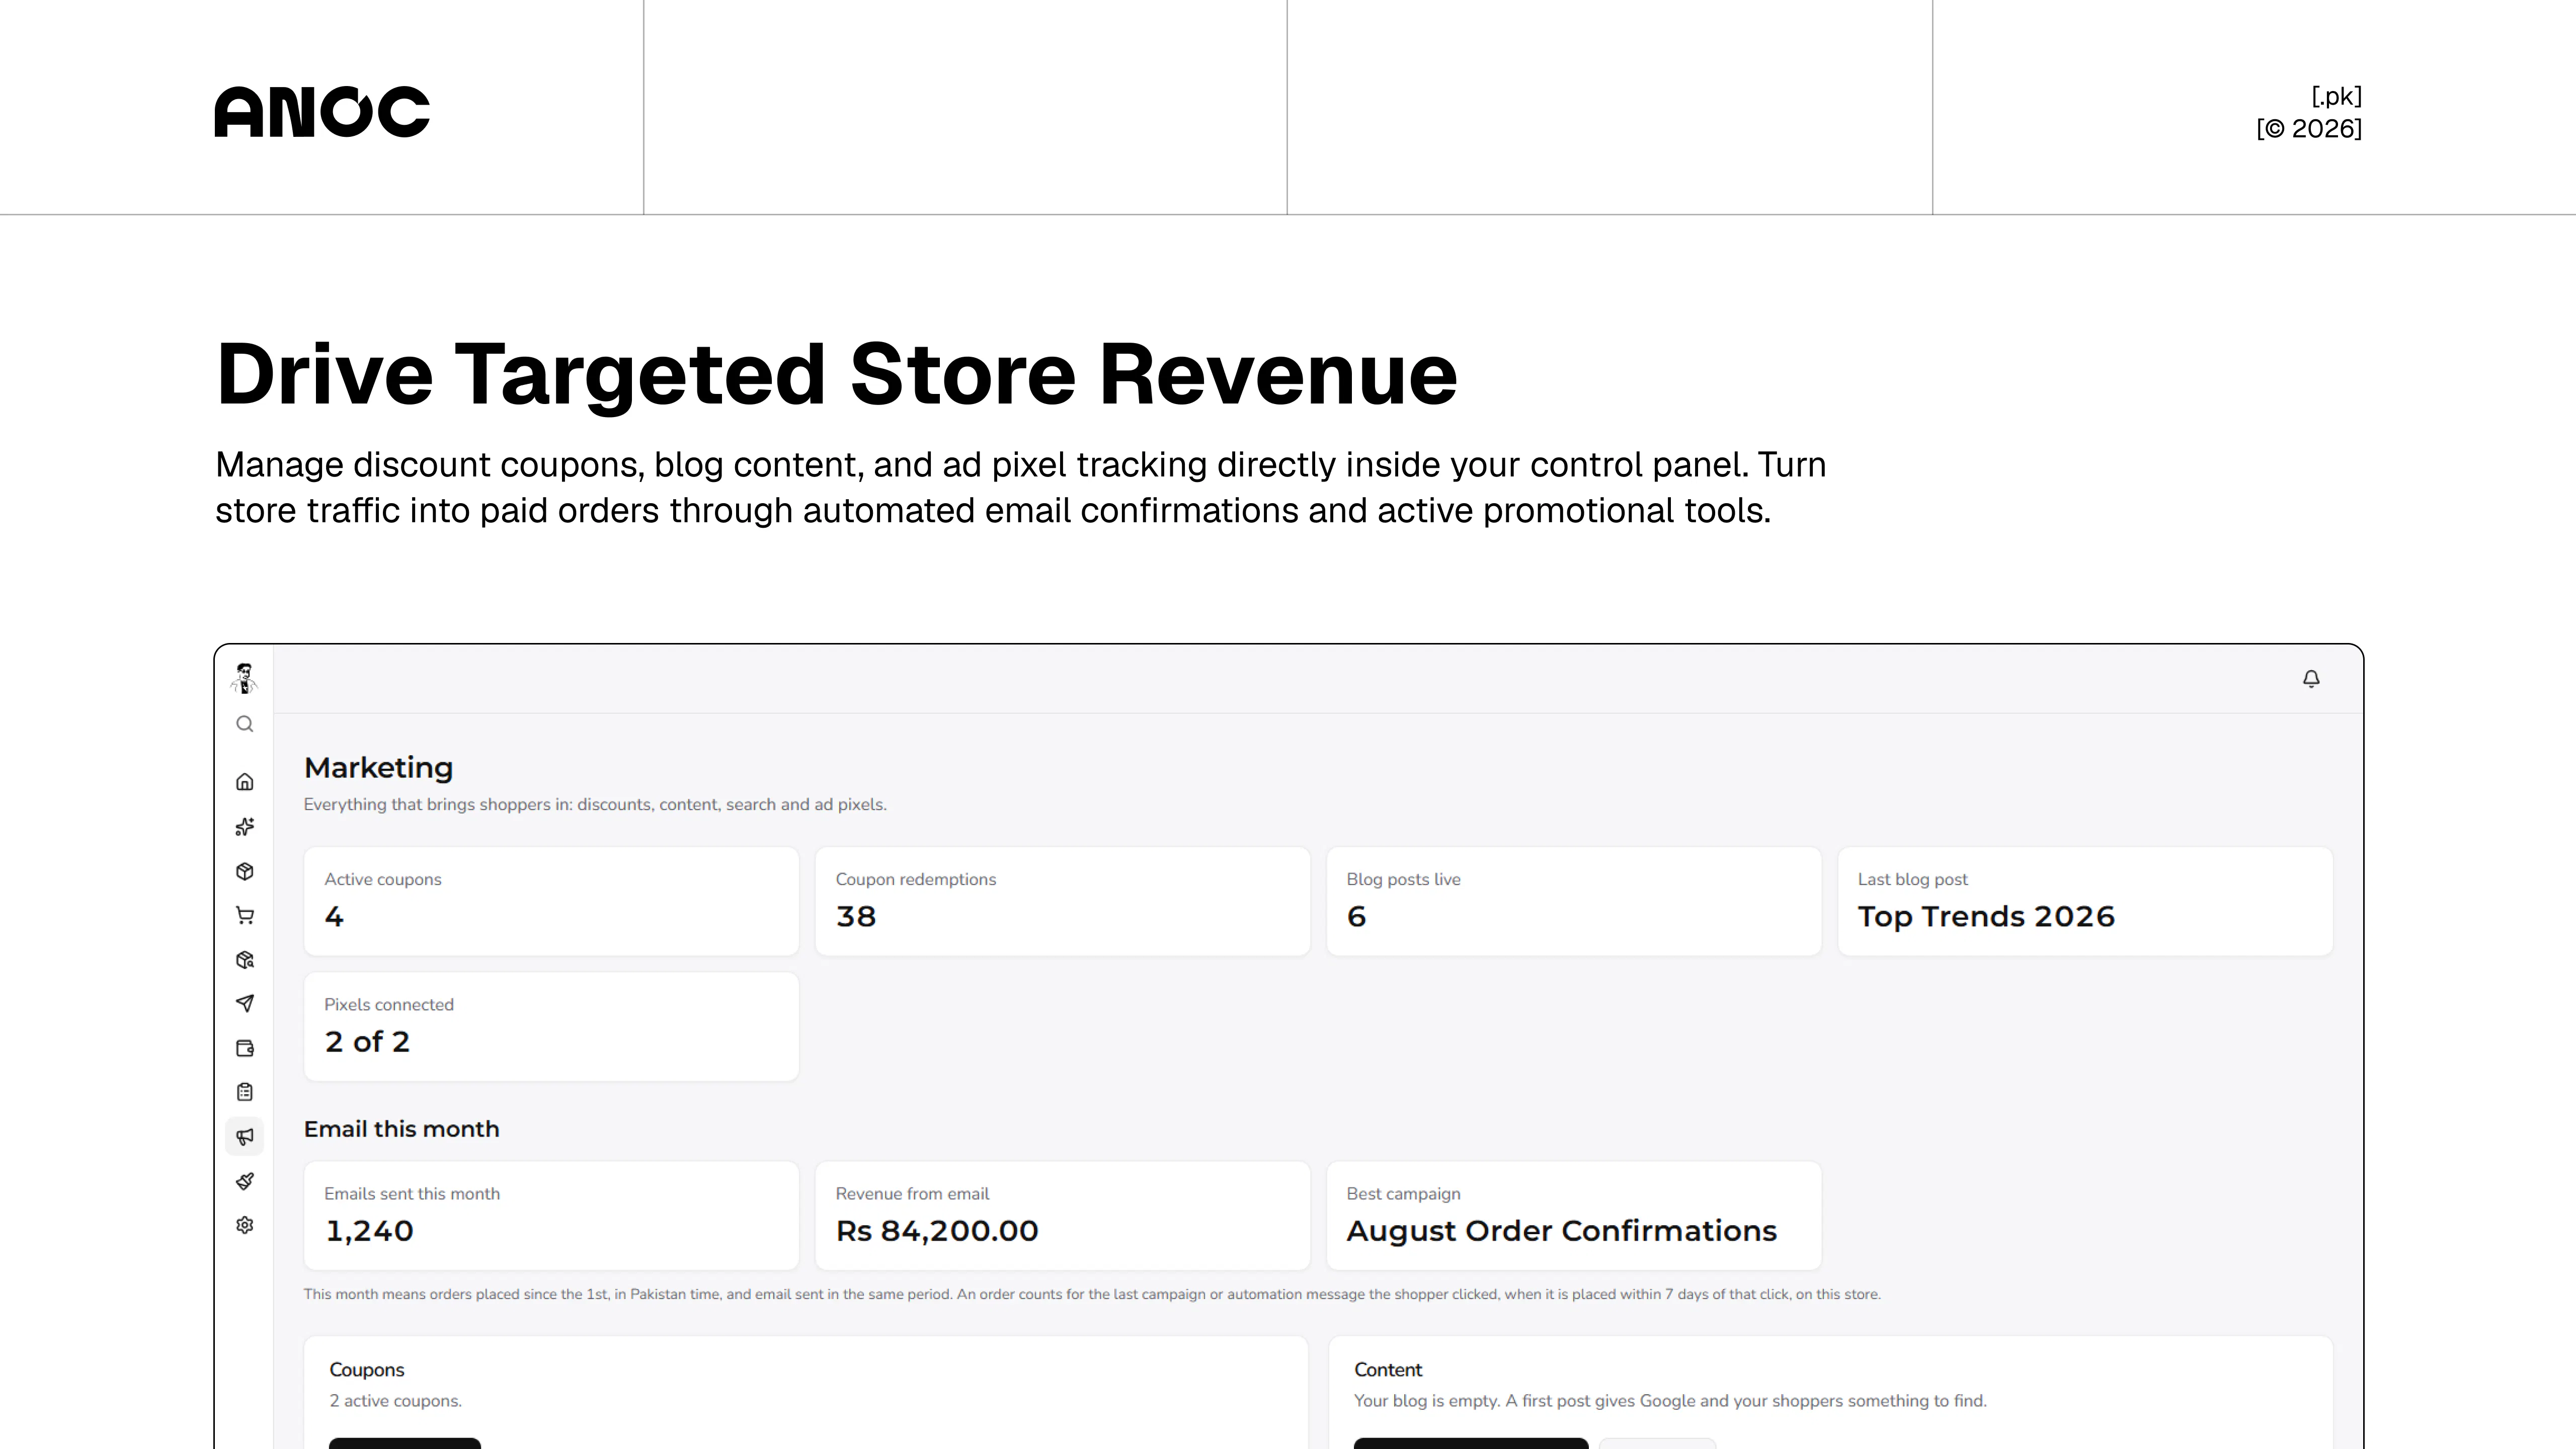Open the paper plane icon in sidebar

(x=245, y=1004)
